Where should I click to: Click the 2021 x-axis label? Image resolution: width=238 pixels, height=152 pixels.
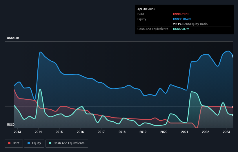(185, 132)
